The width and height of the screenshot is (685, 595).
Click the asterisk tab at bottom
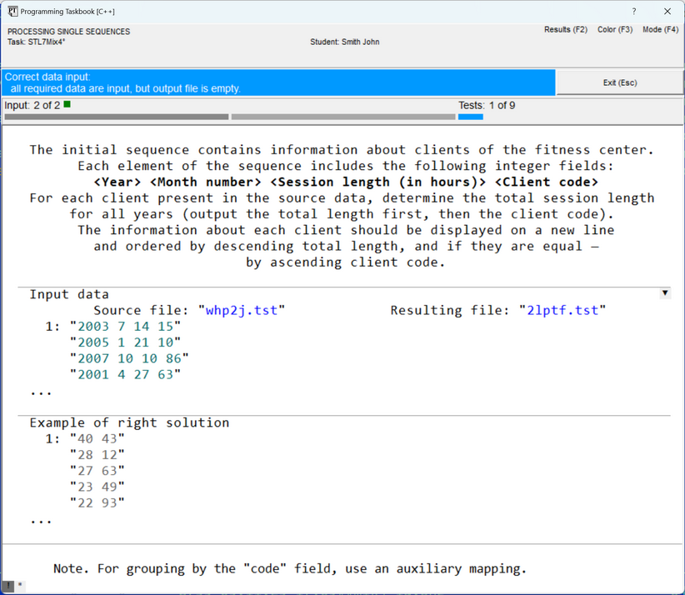click(x=20, y=587)
